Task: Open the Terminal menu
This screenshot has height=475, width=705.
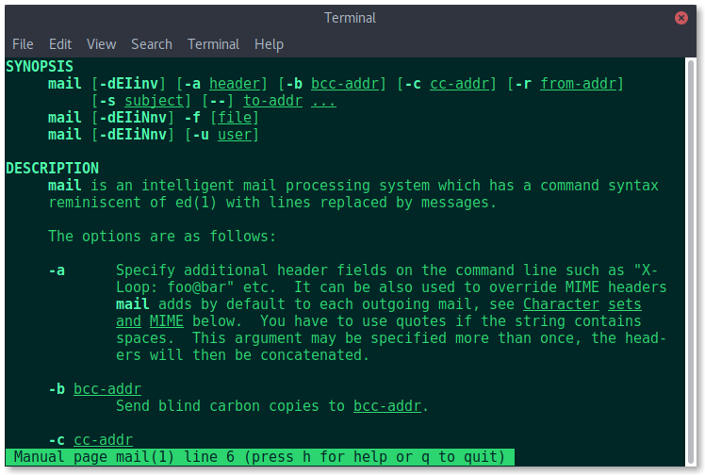Action: click(x=213, y=44)
